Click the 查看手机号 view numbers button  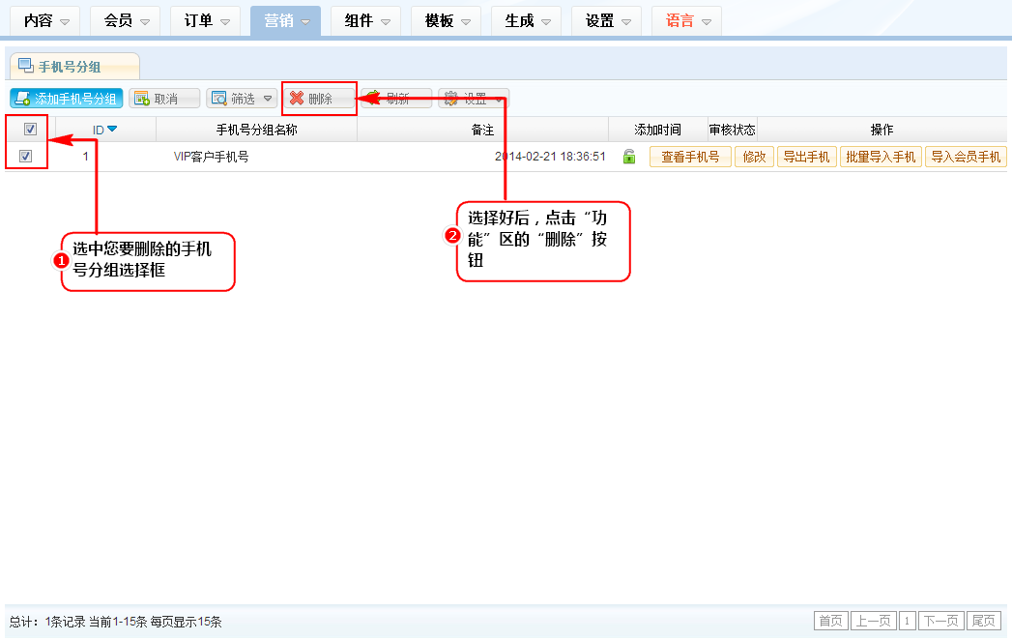pos(690,157)
